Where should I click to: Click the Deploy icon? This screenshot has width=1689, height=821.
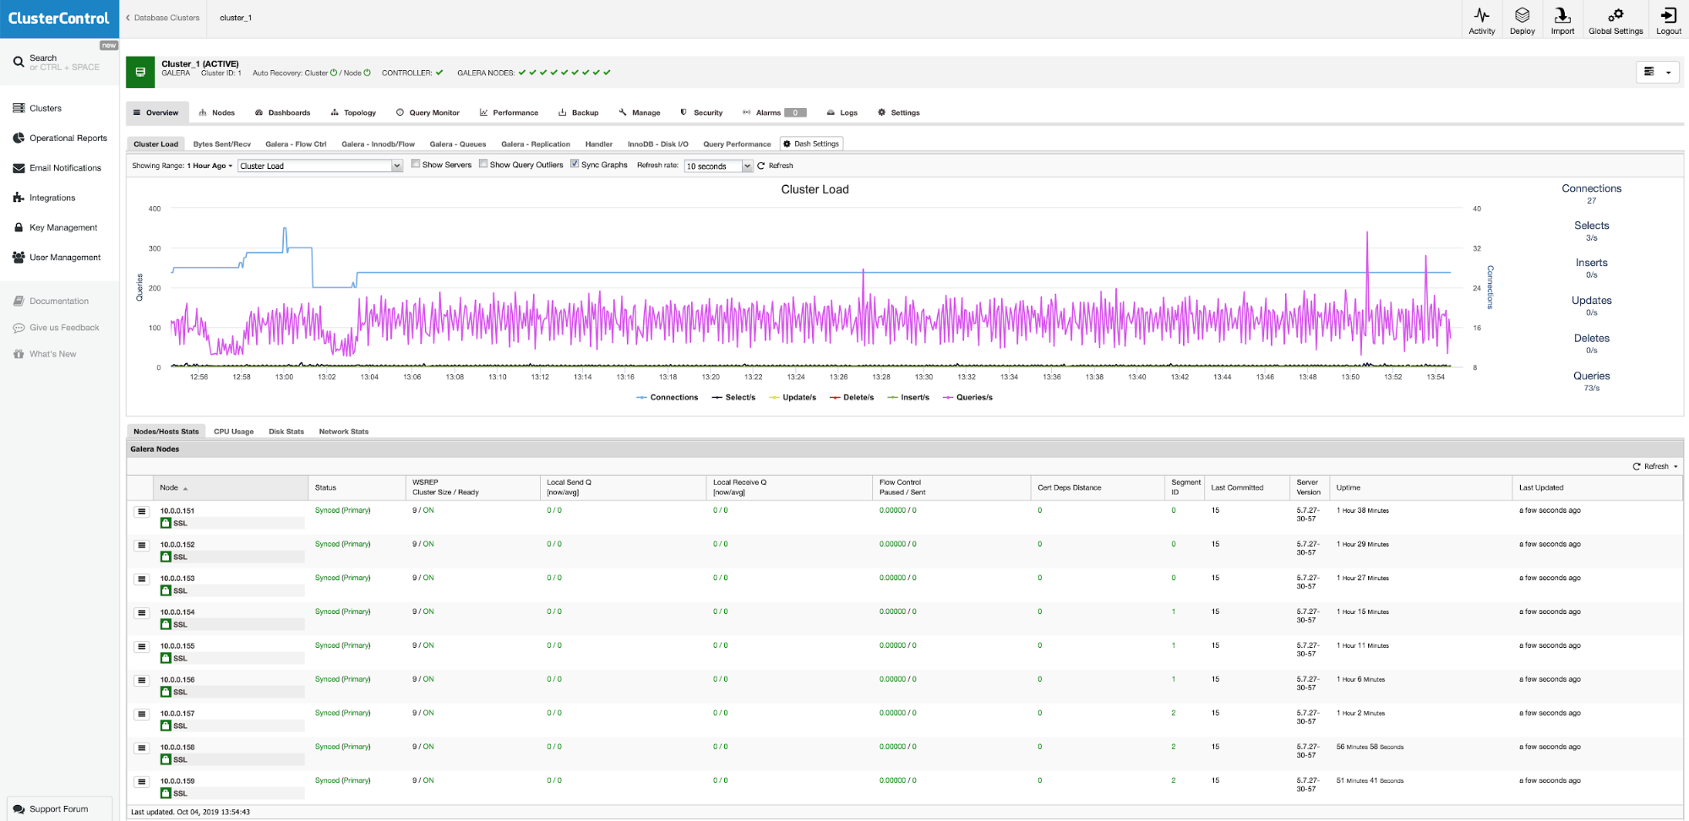pos(1522,16)
